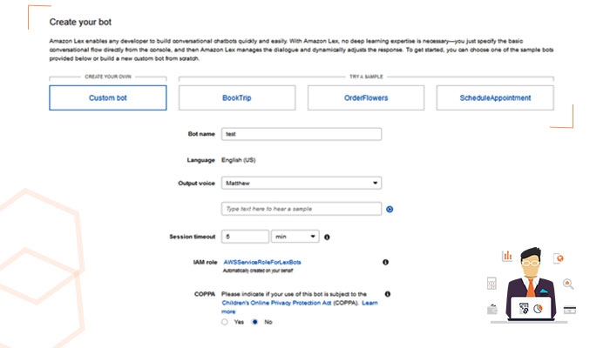
Task: Click the Bot name text field
Action: (302, 134)
